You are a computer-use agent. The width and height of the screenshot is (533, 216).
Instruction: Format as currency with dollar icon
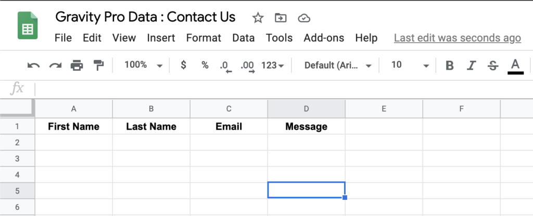tap(183, 65)
